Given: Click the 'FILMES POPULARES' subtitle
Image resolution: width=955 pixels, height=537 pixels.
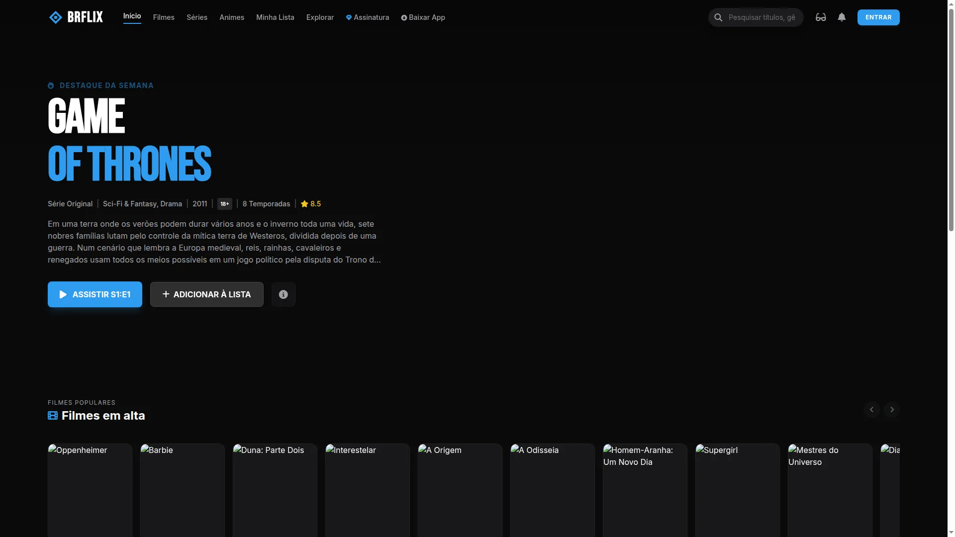Looking at the screenshot, I should [x=82, y=403].
